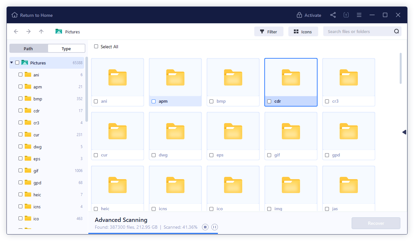Open the gif folder thumbnail
Screen dimensions: 414x241
(x=291, y=132)
